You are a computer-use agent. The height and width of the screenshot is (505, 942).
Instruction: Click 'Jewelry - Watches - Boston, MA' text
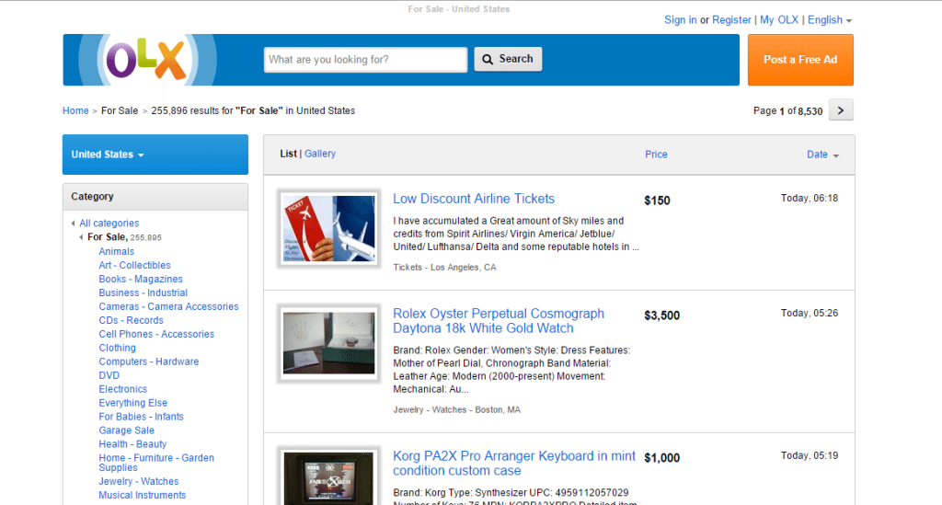tap(456, 410)
